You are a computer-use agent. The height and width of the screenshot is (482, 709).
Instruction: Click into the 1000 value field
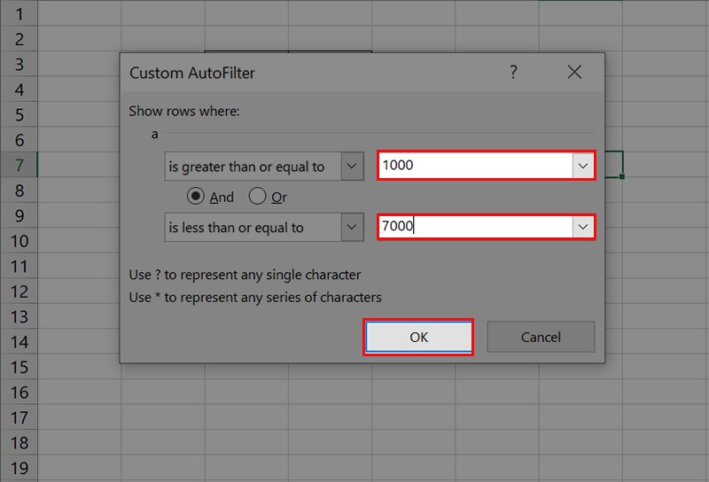point(476,166)
